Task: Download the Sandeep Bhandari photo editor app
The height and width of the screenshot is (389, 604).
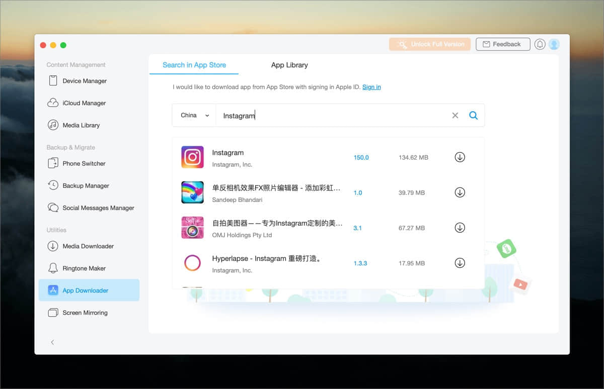Action: click(460, 192)
